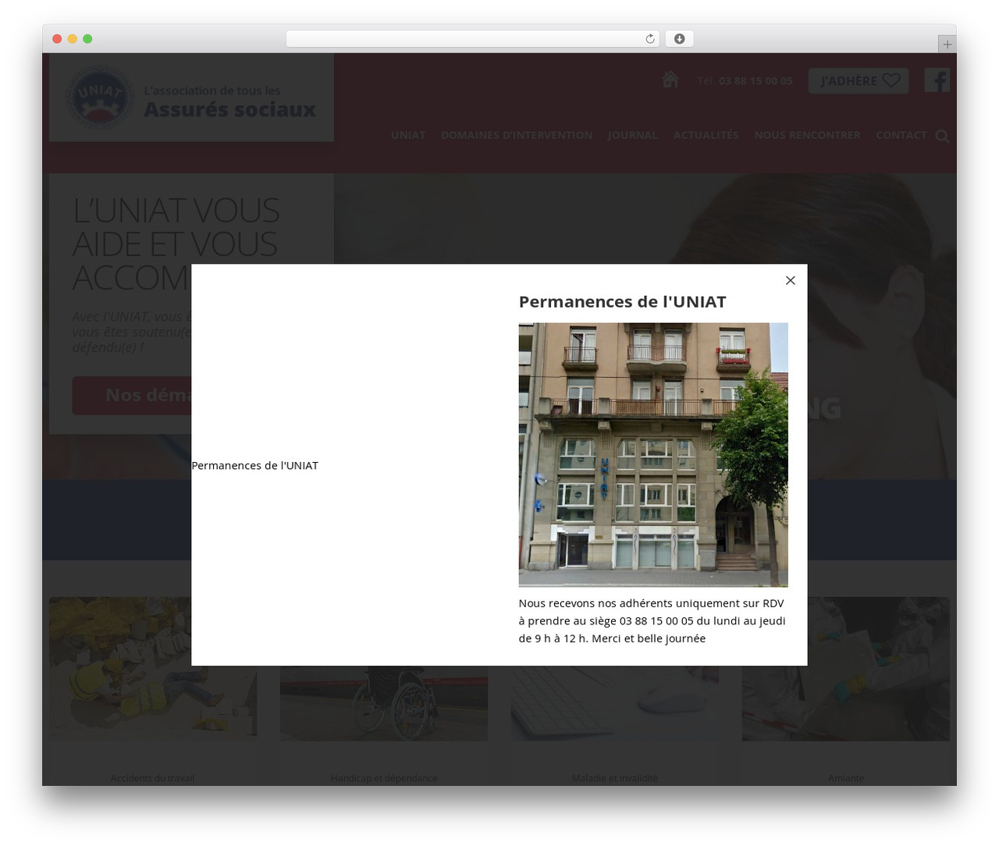
Task: Click the 'Nos dém...' red button
Action: [132, 396]
